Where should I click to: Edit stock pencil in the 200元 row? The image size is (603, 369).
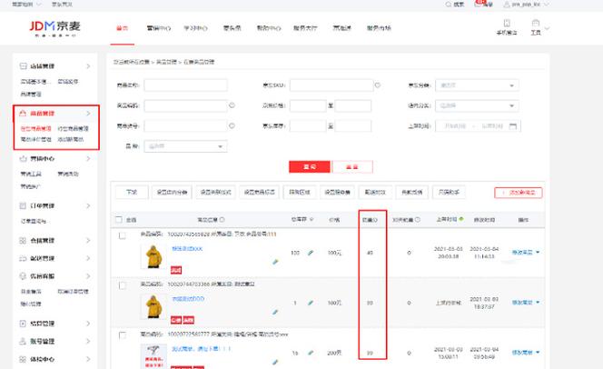click(x=311, y=353)
